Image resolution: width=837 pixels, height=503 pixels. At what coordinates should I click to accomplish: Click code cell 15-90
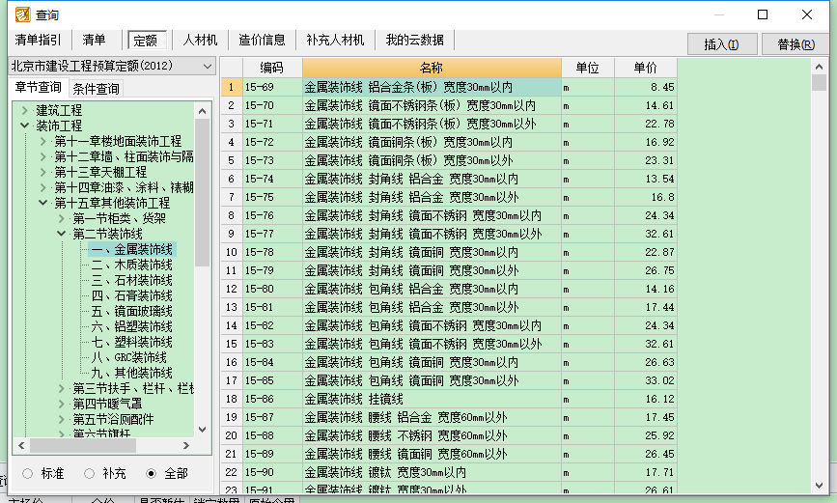click(x=272, y=472)
